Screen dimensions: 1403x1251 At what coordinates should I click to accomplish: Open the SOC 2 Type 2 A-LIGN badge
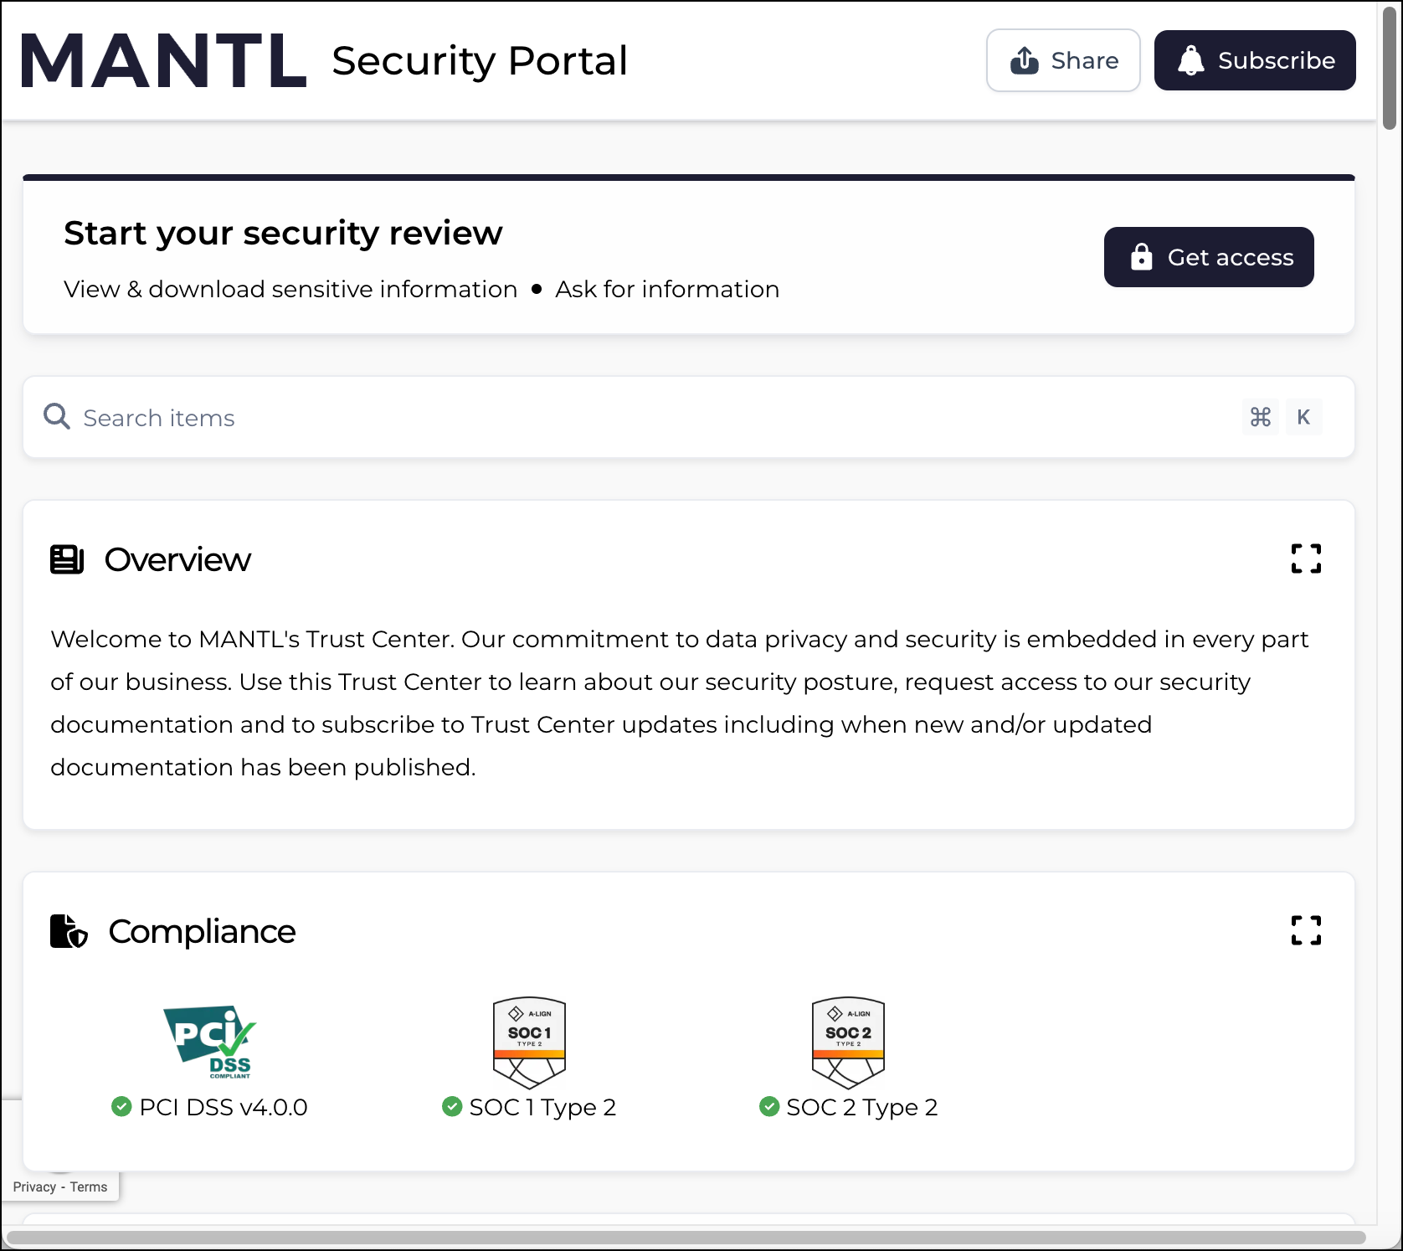pos(848,1042)
